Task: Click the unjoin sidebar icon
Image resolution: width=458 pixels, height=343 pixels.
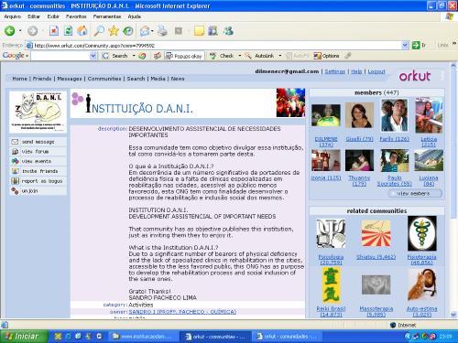Action: pos(15,191)
